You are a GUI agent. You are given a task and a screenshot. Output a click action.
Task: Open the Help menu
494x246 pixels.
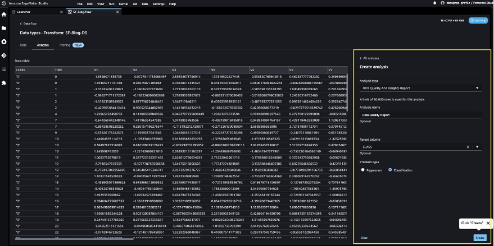pos(173,4)
